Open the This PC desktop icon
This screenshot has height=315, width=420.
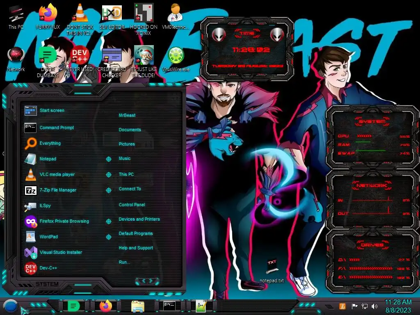[16, 17]
